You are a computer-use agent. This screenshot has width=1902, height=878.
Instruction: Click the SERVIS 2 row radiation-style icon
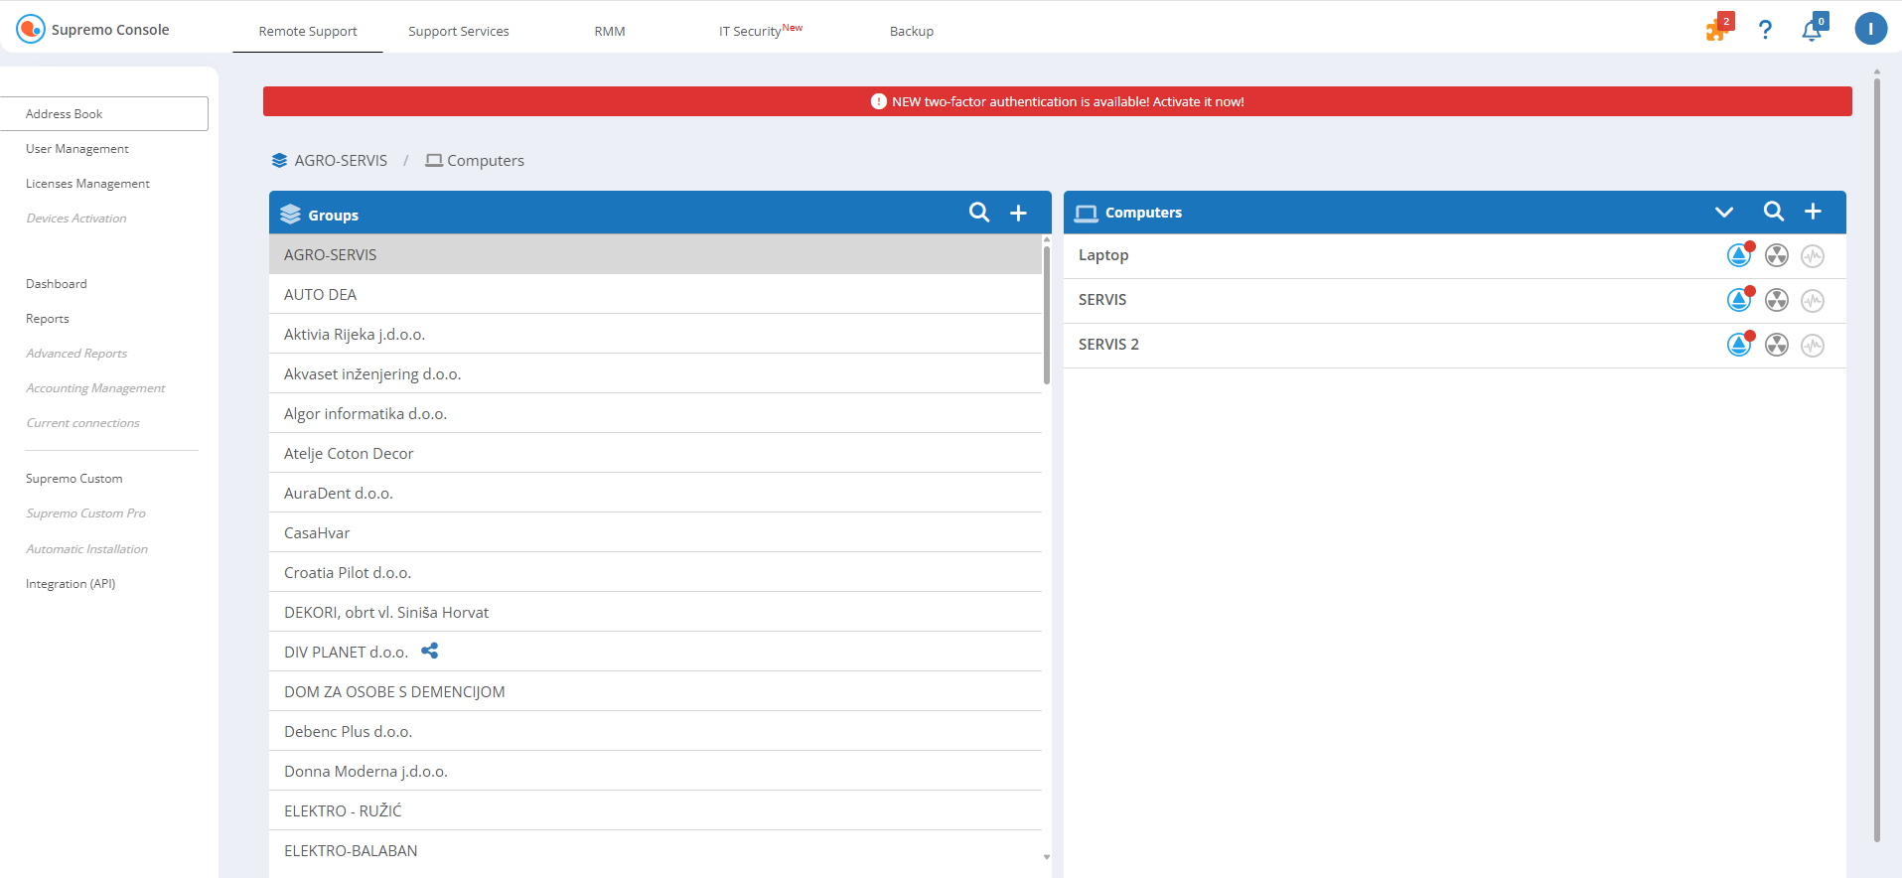[x=1777, y=346]
